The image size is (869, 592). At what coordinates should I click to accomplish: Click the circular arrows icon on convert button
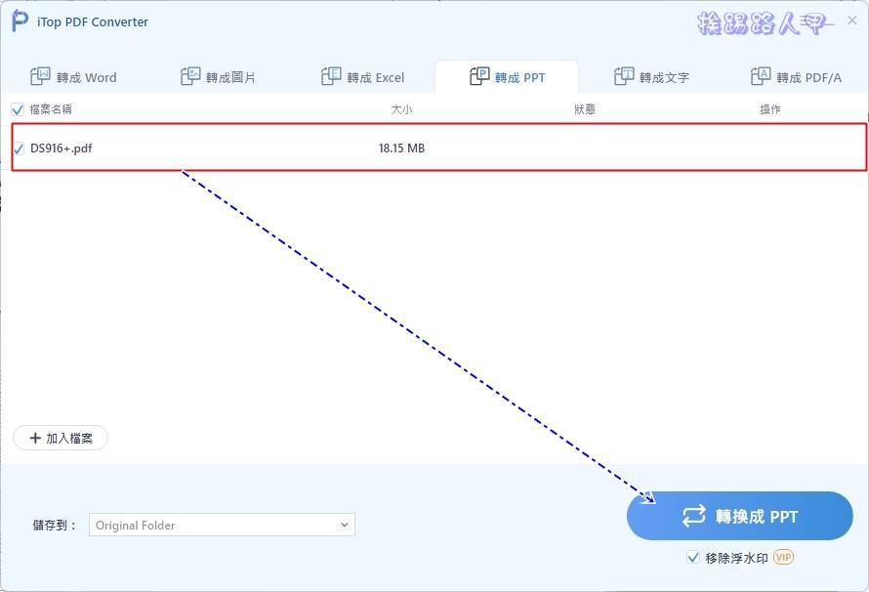[694, 516]
